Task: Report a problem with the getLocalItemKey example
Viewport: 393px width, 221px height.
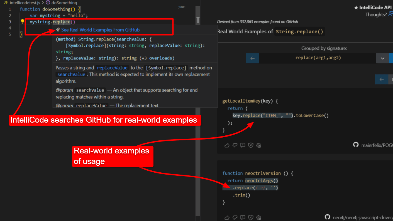Action: pos(243,145)
